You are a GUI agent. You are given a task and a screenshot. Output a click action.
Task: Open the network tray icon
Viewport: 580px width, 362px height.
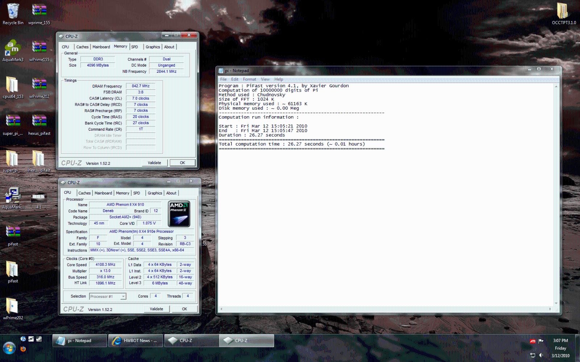click(533, 355)
